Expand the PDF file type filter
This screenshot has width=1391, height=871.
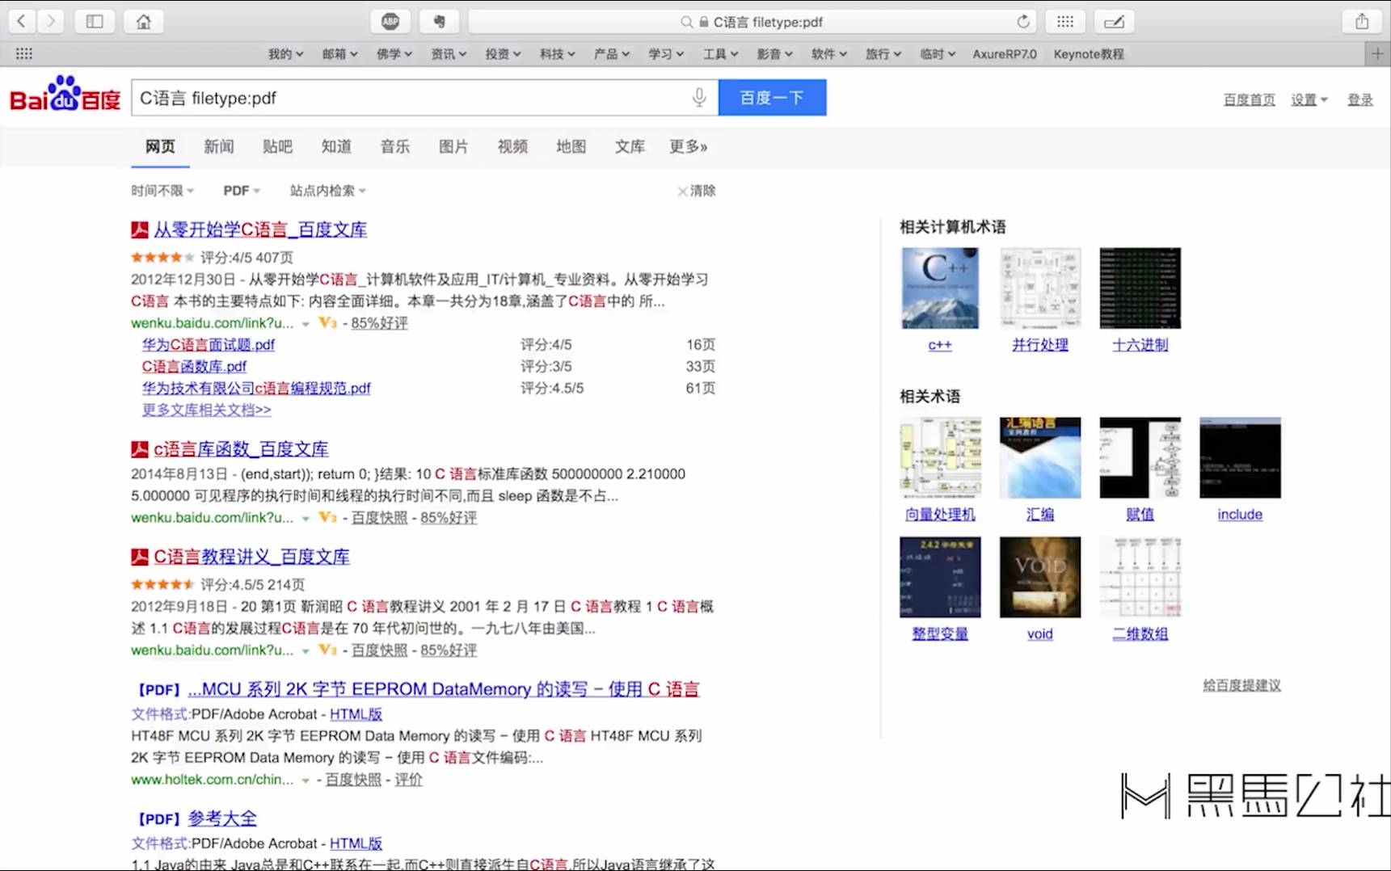tap(242, 191)
